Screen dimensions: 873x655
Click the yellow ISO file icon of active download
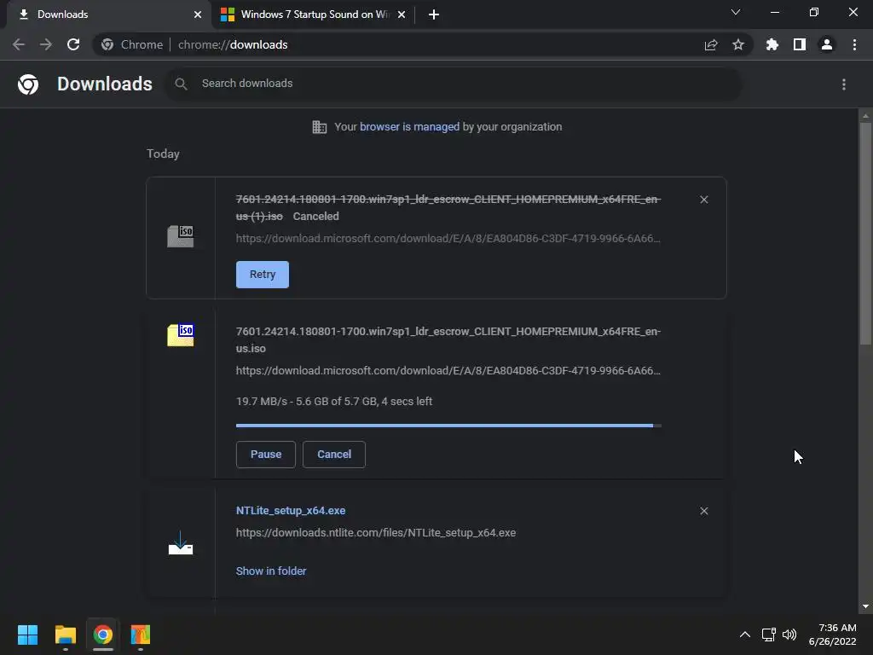(x=181, y=334)
